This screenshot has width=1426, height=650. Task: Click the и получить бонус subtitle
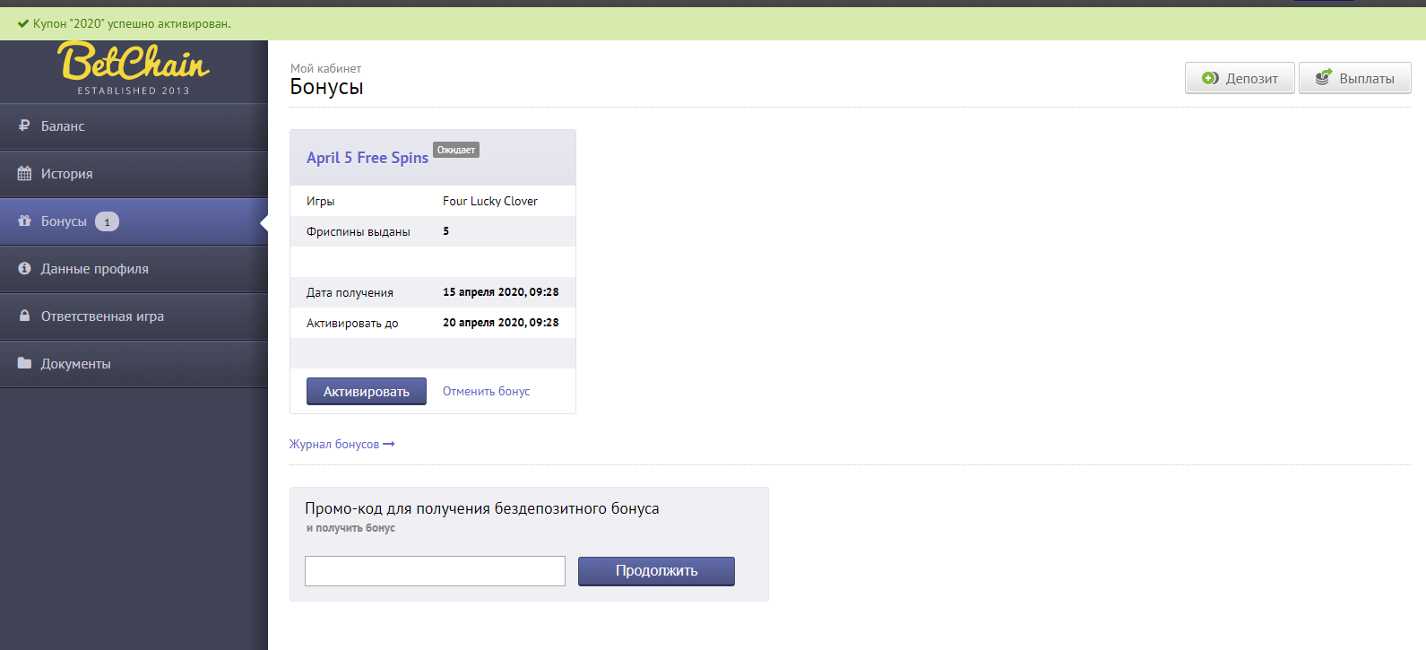tap(350, 528)
